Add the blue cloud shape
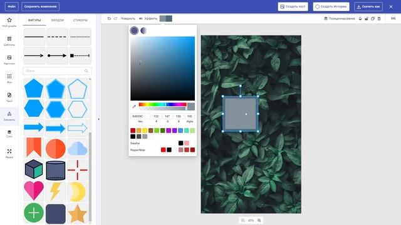Image resolution: width=401 pixels, height=225 pixels. click(78, 149)
